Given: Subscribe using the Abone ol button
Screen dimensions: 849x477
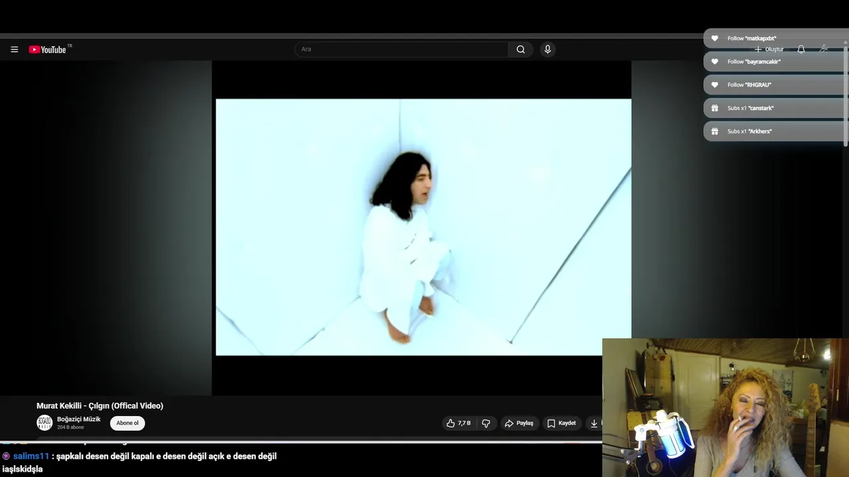Looking at the screenshot, I should [127, 423].
